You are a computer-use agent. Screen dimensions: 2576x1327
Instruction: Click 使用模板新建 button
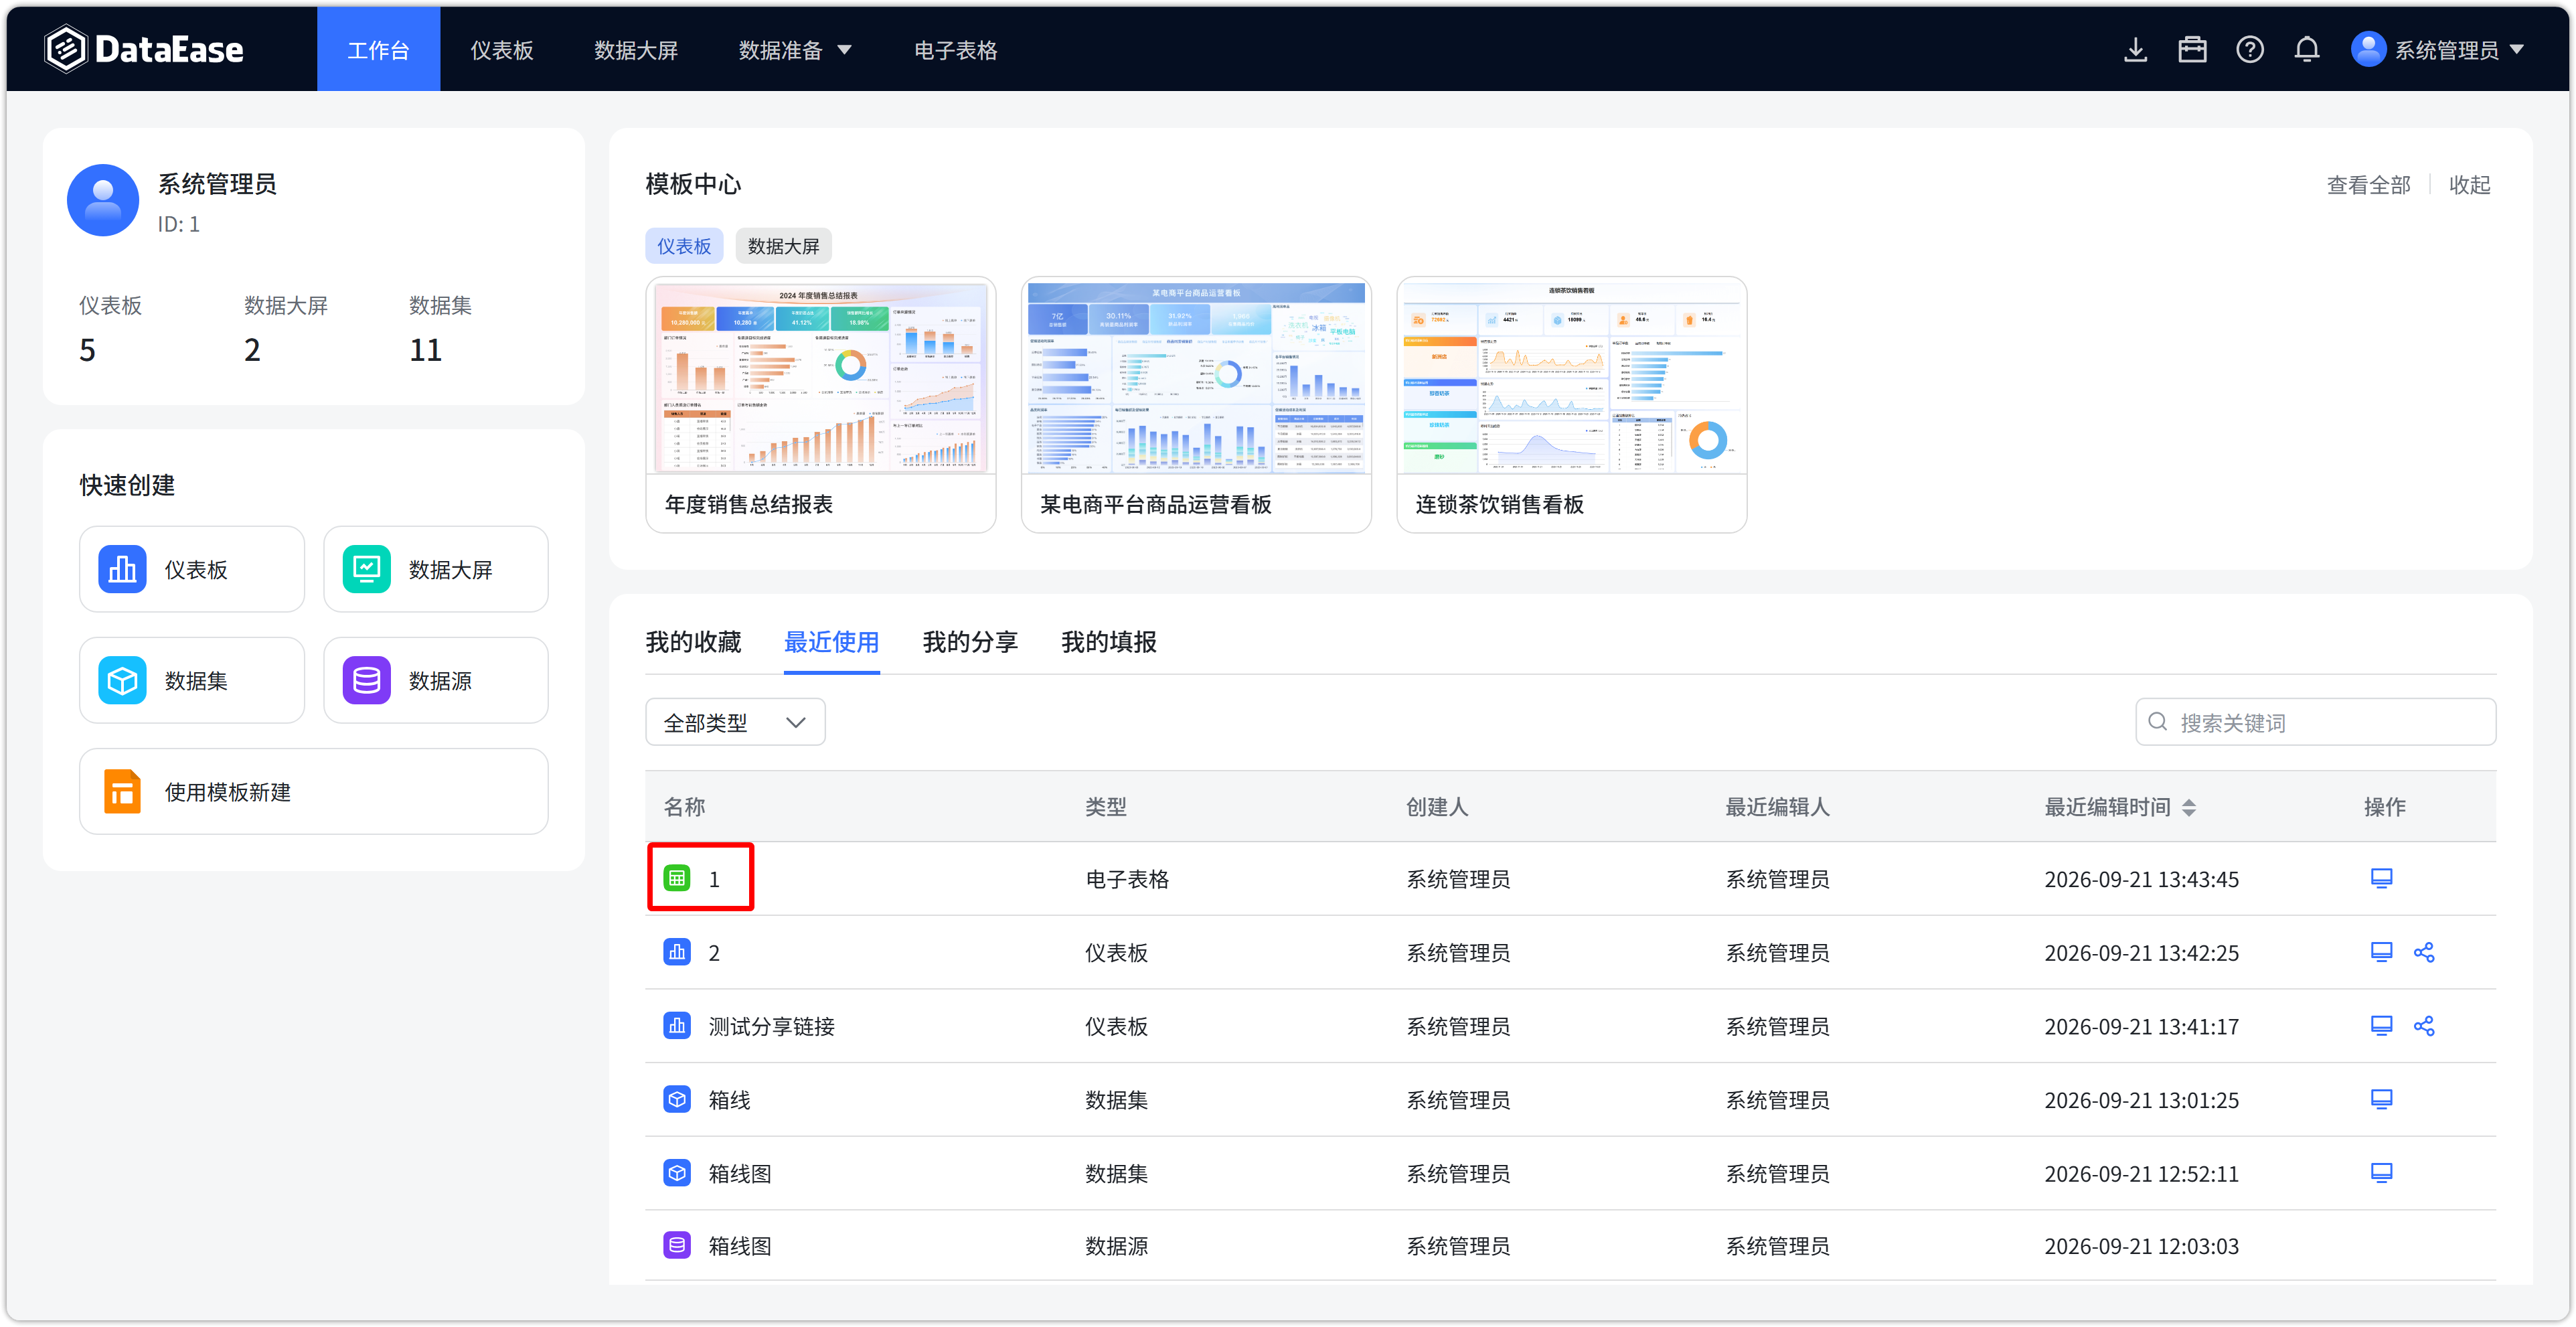(314, 791)
